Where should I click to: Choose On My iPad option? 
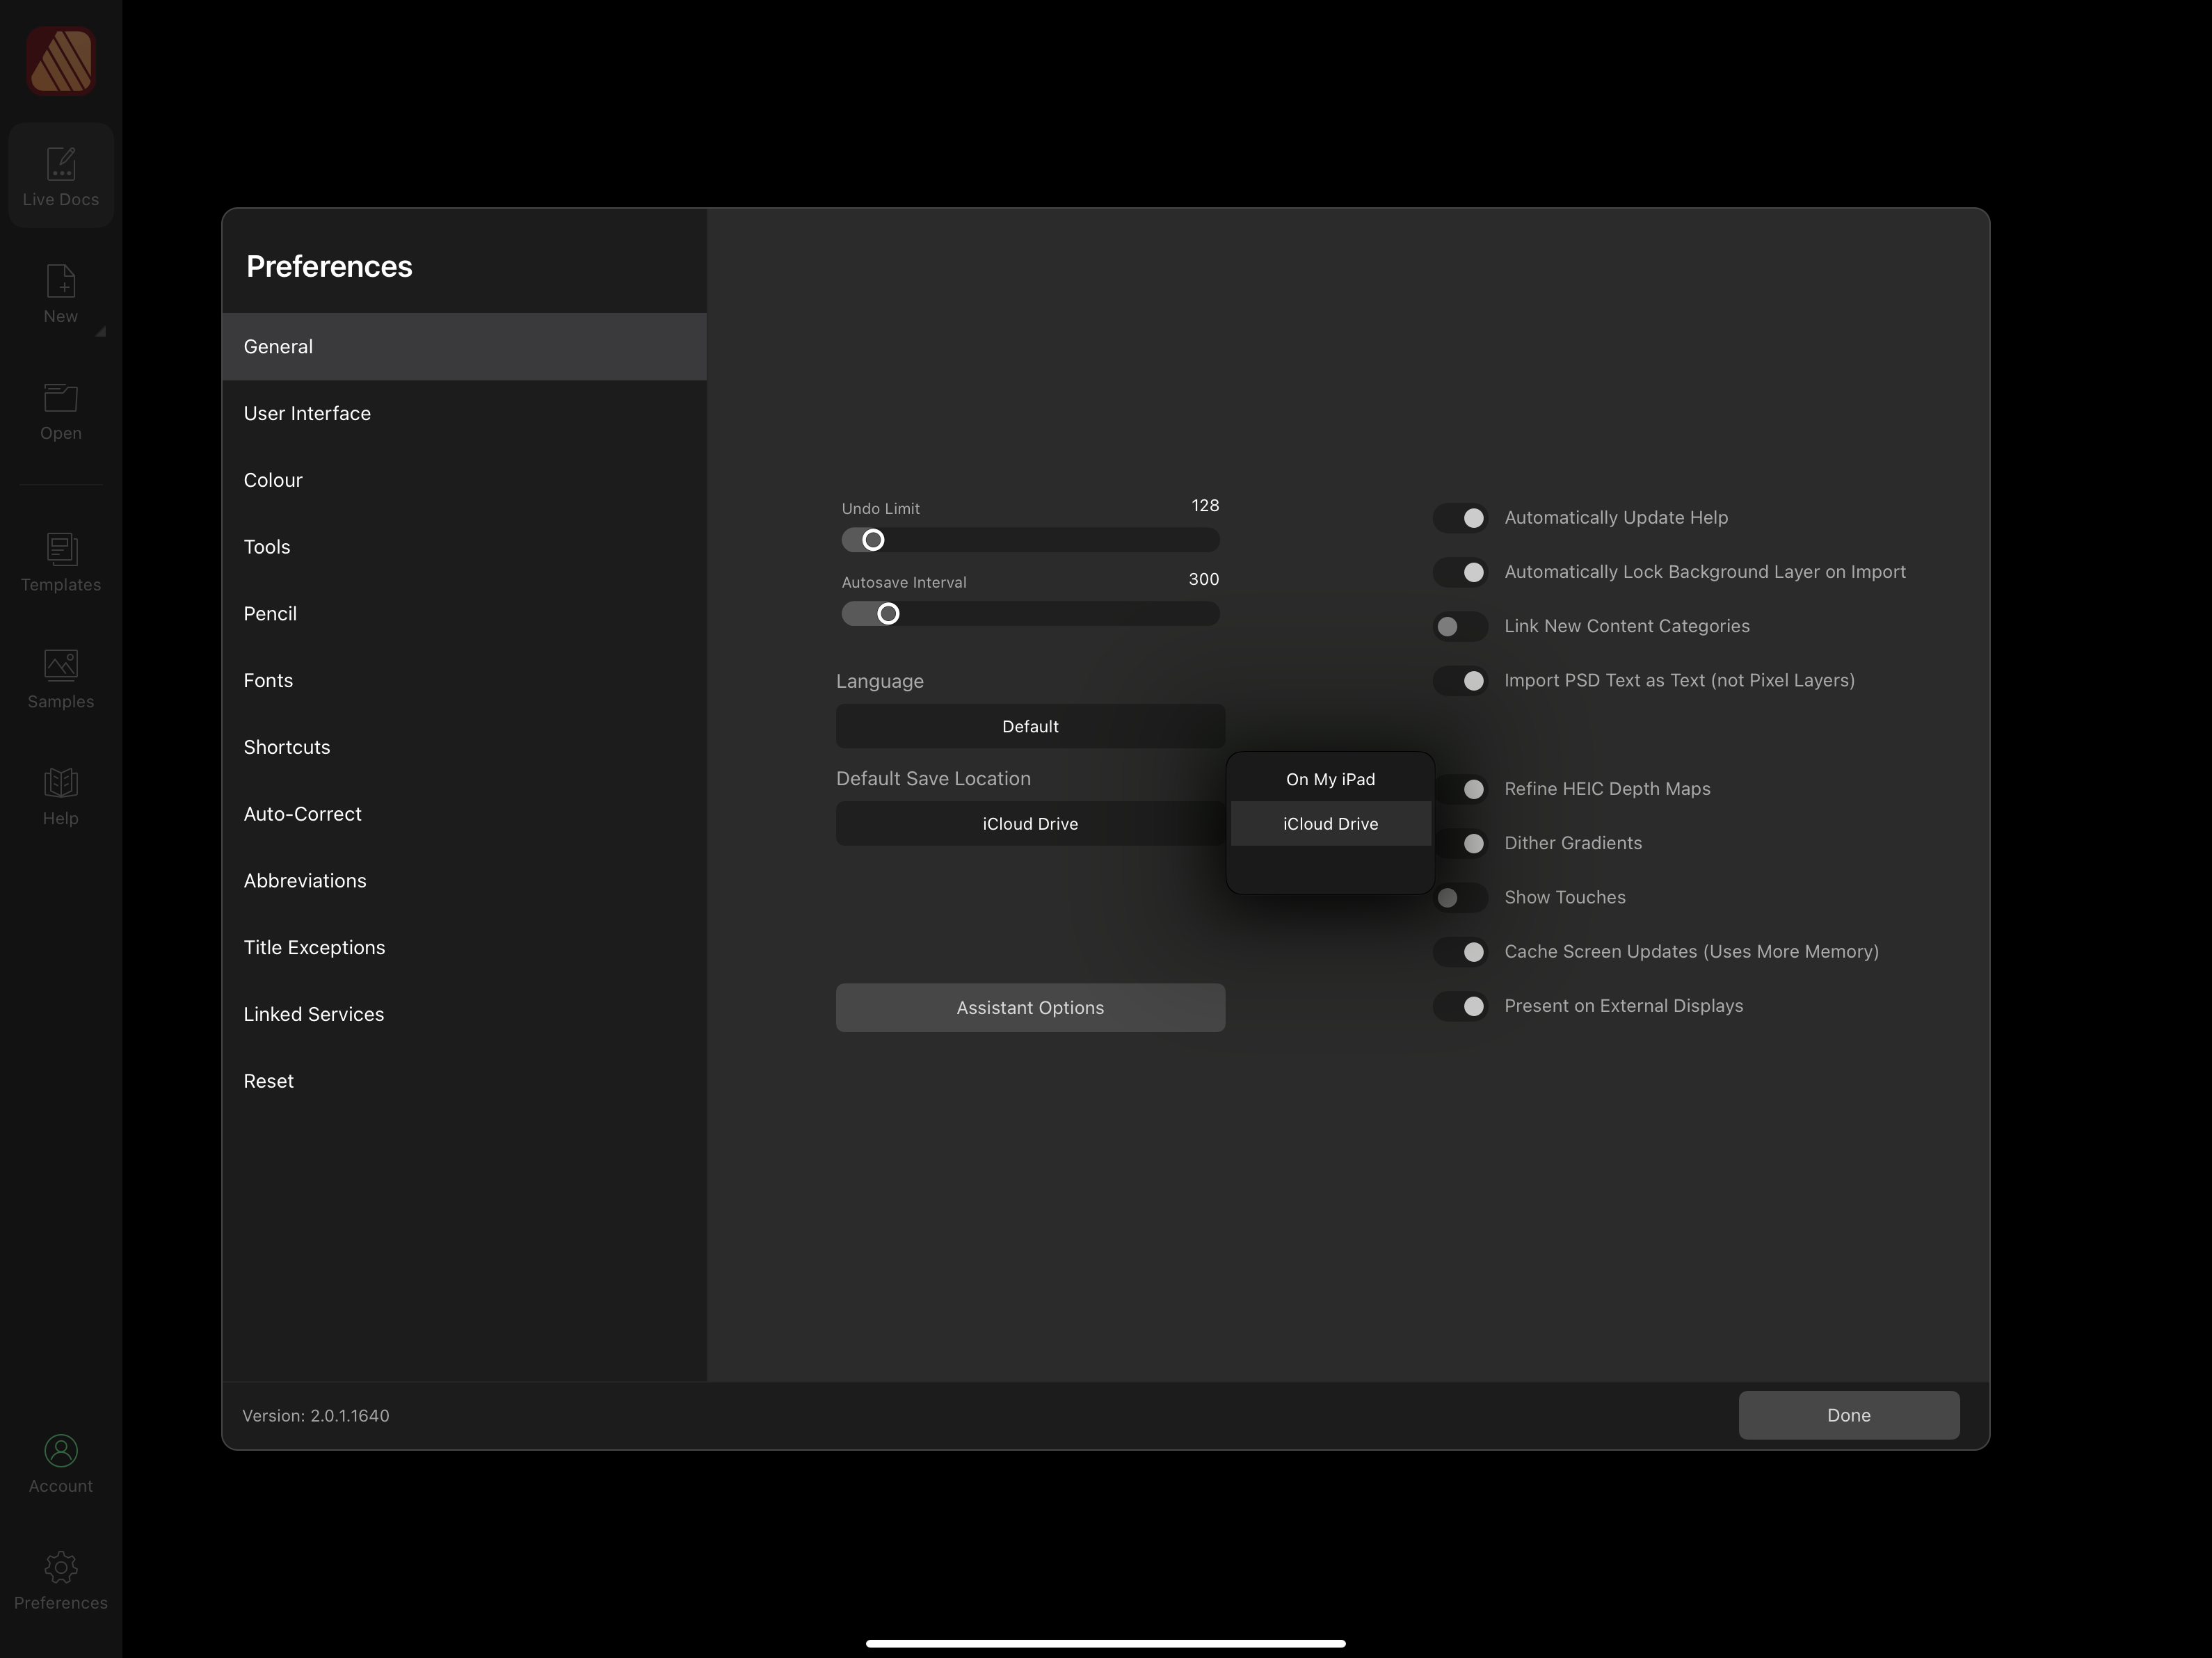[x=1330, y=779]
